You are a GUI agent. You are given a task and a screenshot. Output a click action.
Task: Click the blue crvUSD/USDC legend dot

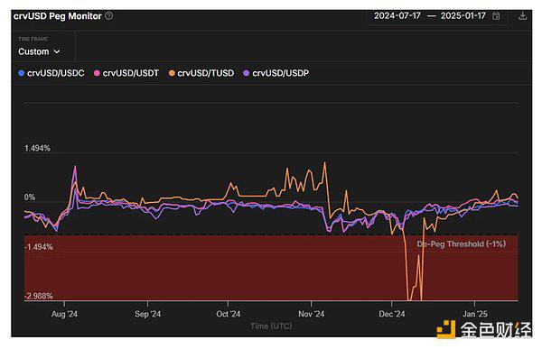21,73
